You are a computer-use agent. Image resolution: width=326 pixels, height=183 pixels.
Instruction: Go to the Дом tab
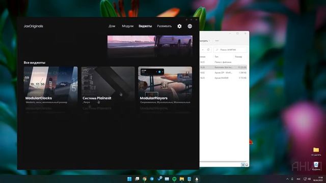tap(112, 26)
